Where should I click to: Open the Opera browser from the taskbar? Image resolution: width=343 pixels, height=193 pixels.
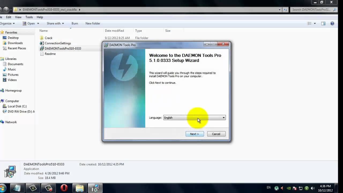pos(64,188)
